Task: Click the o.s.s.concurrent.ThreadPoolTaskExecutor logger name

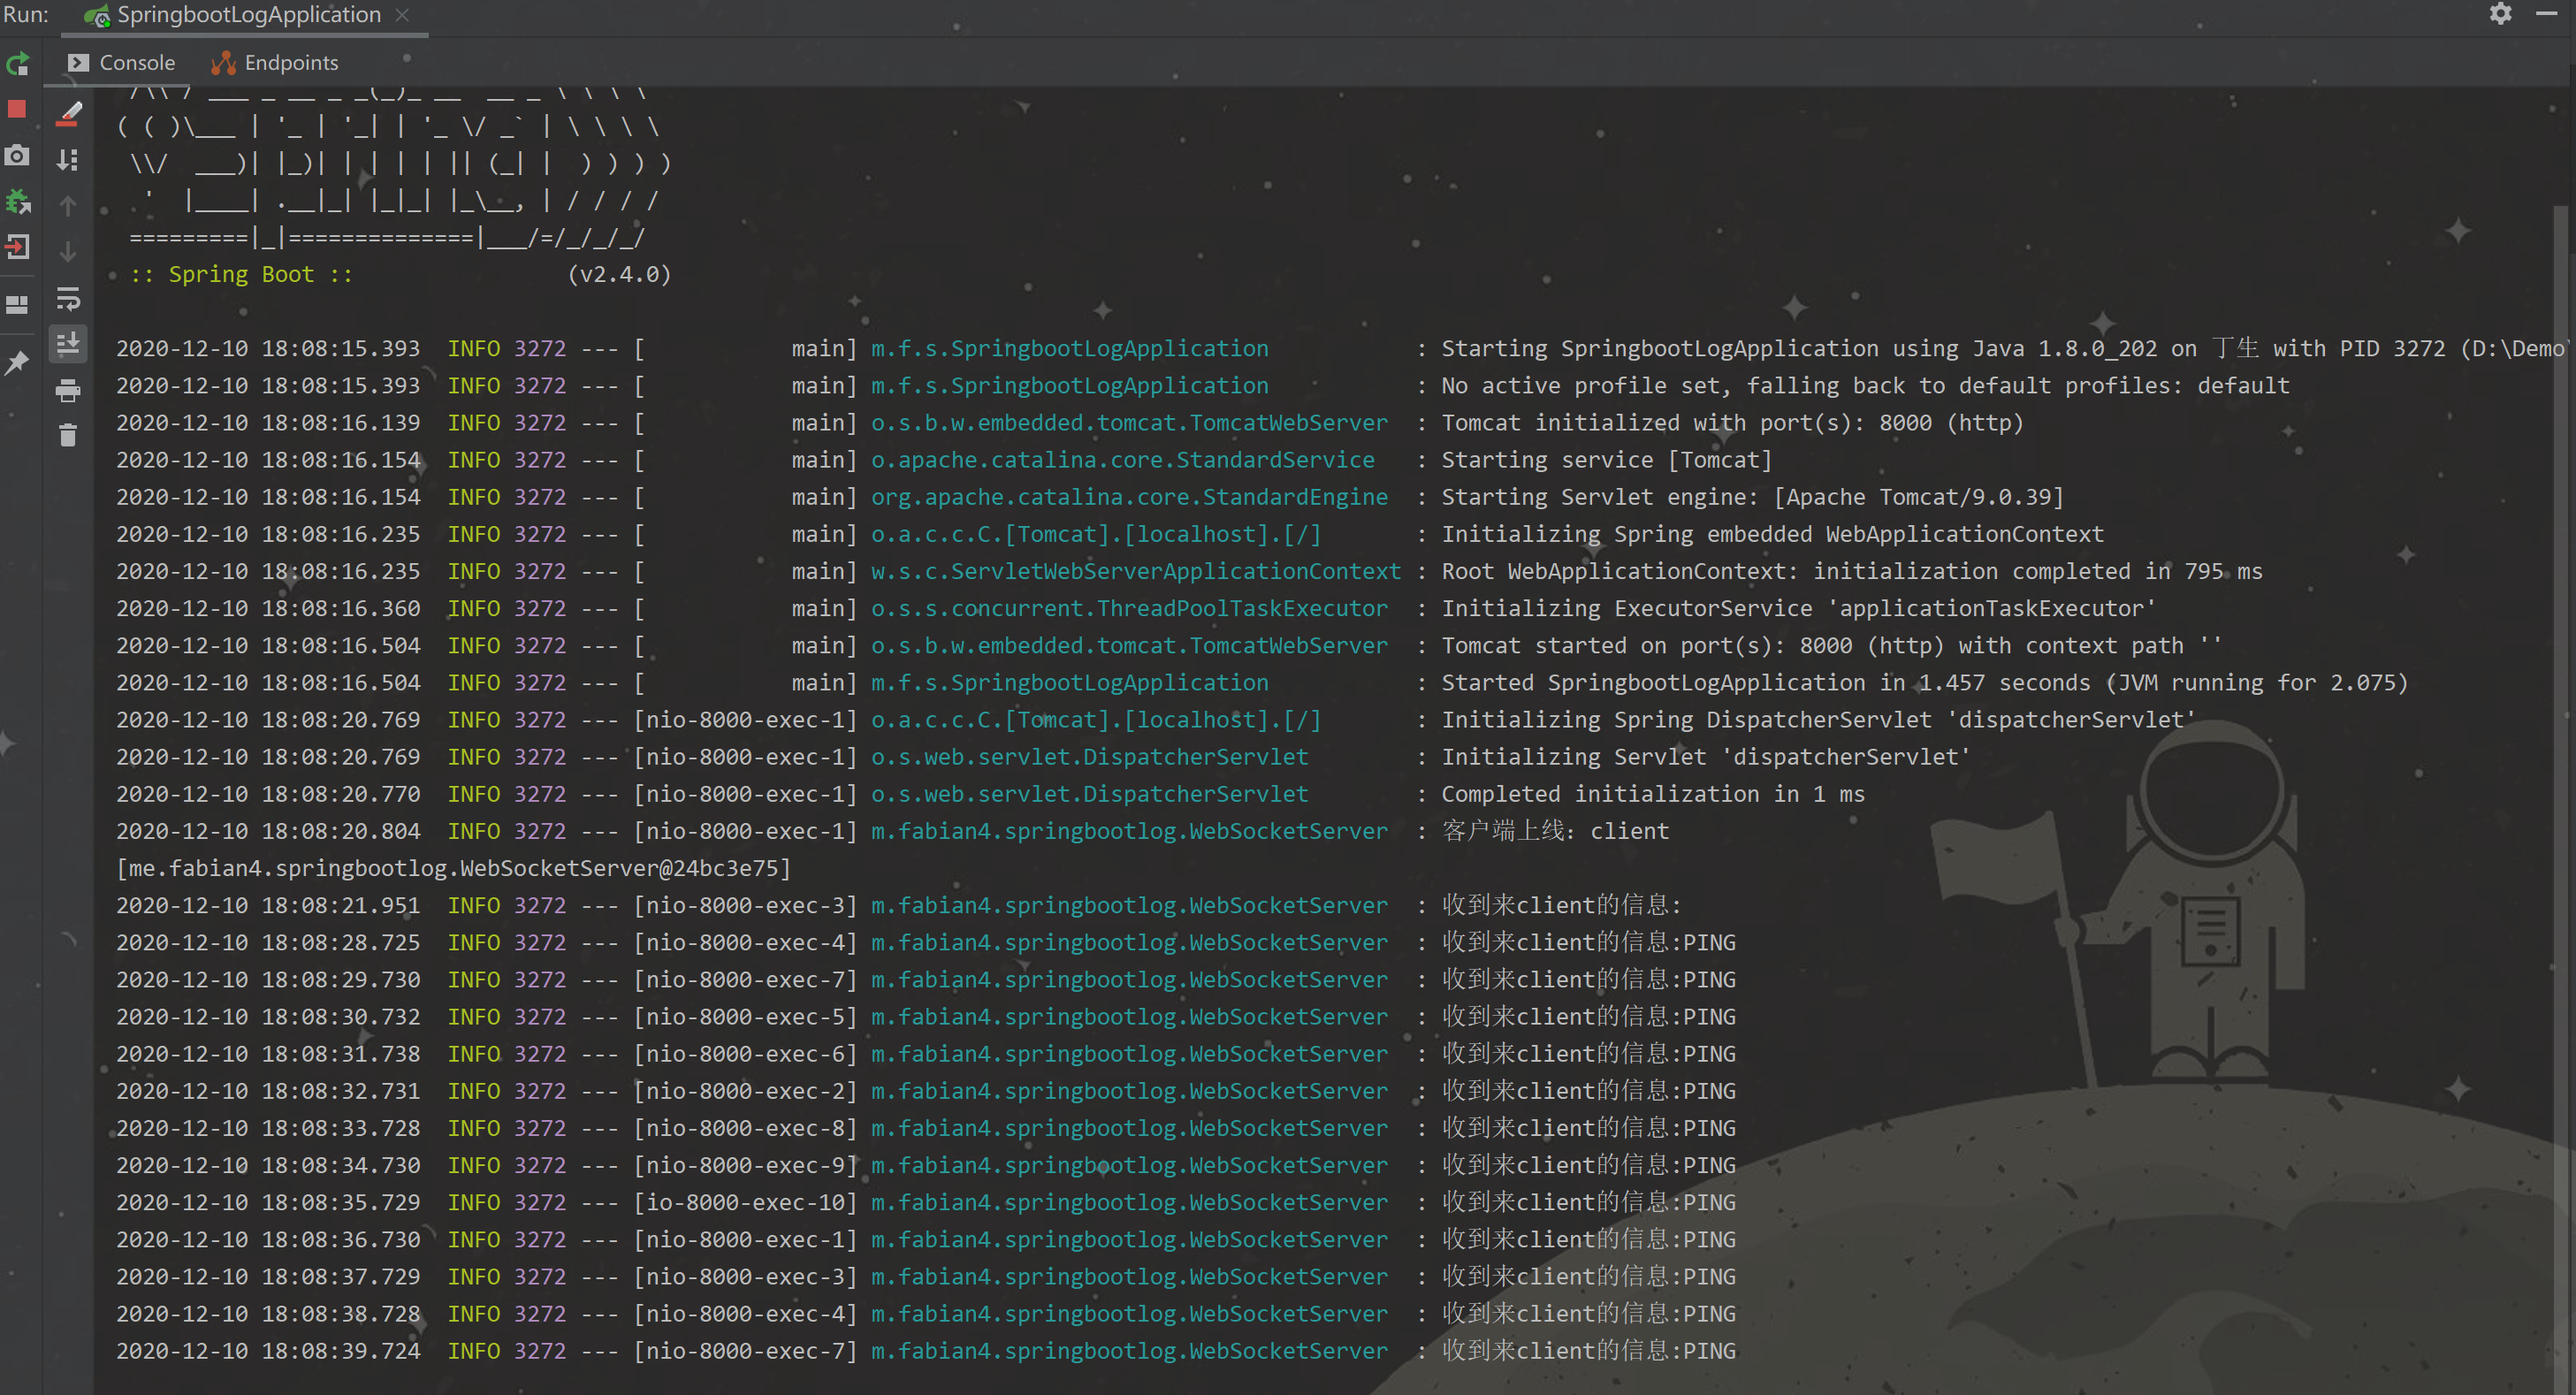Action: coord(1129,608)
